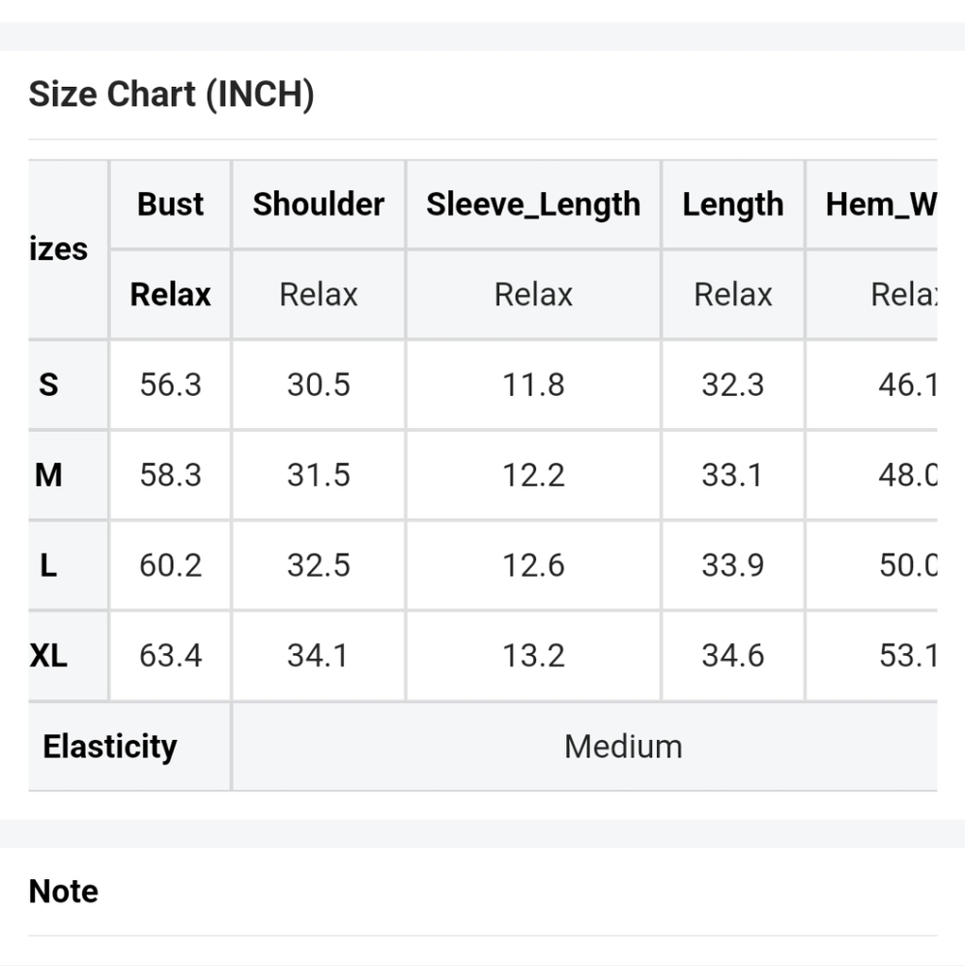Screen dimensions: 965x966
Task: Click the Elasticity row label
Action: tap(110, 747)
